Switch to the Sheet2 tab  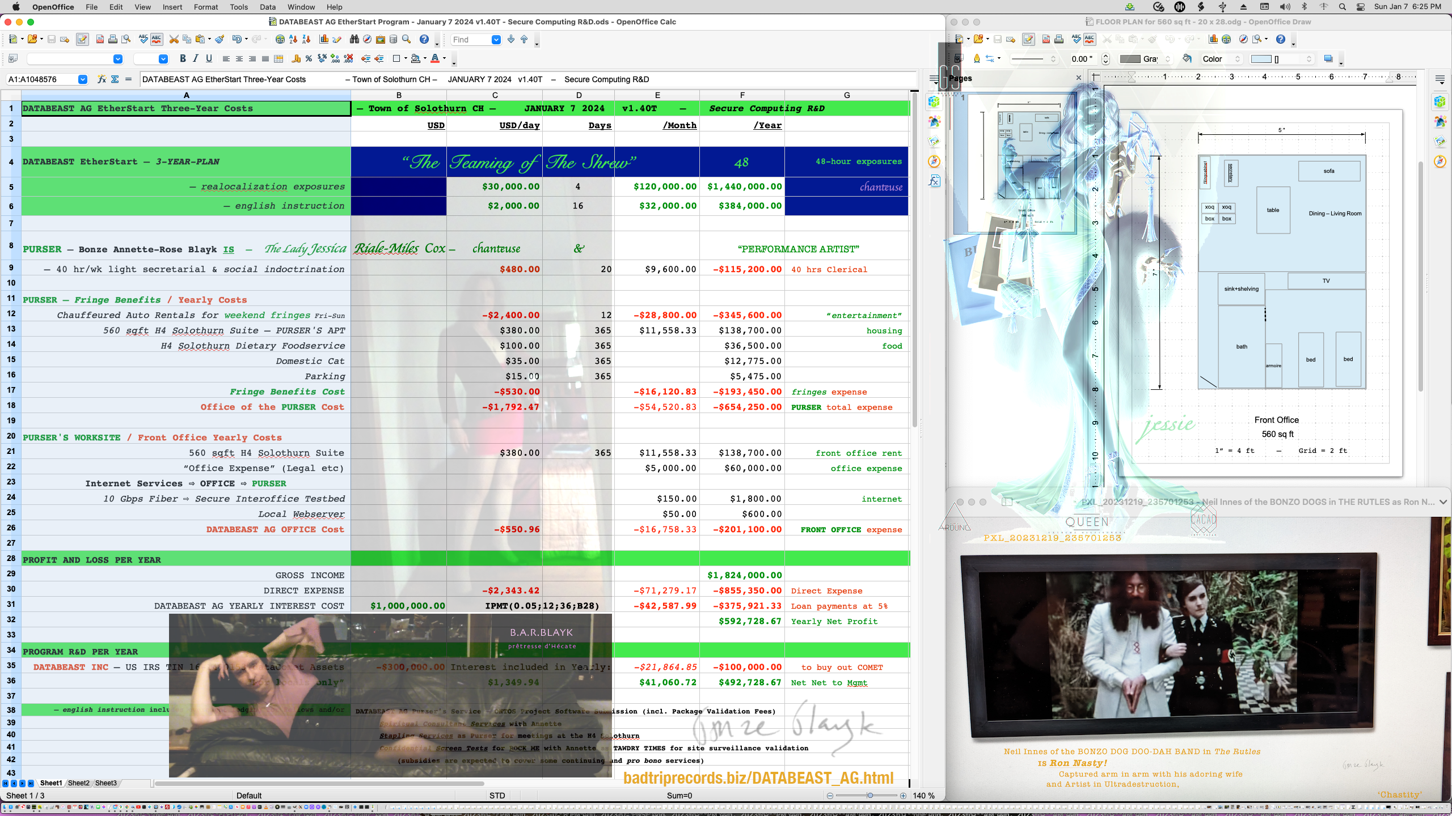78,783
